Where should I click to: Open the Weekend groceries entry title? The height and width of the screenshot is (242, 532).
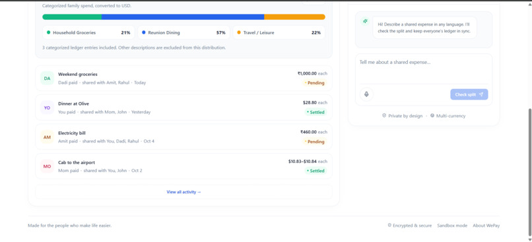(x=78, y=75)
